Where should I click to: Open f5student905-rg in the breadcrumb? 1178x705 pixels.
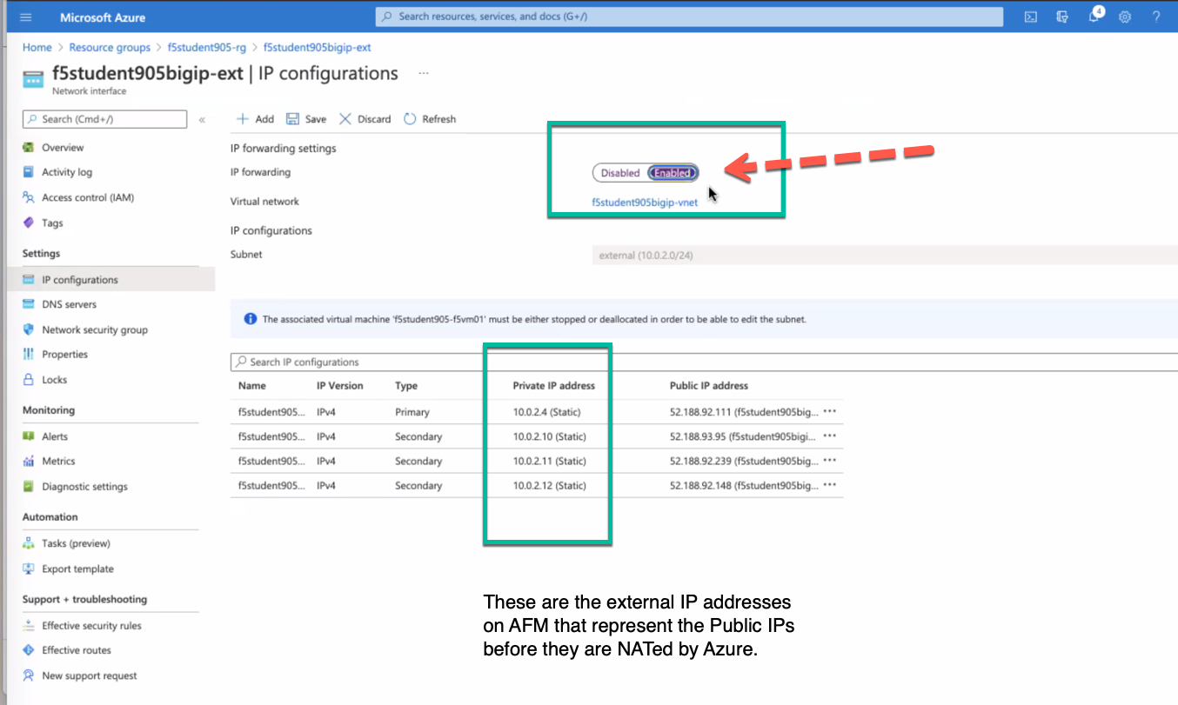pos(207,48)
